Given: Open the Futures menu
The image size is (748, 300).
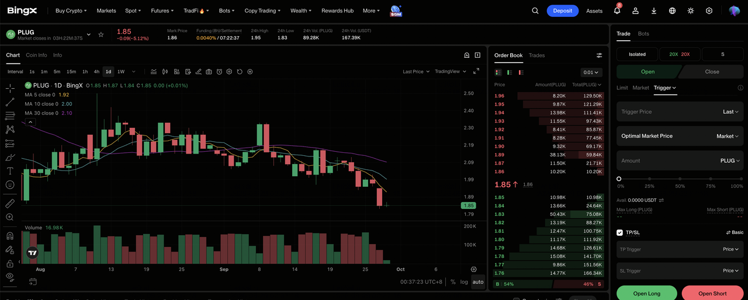Looking at the screenshot, I should [x=162, y=11].
